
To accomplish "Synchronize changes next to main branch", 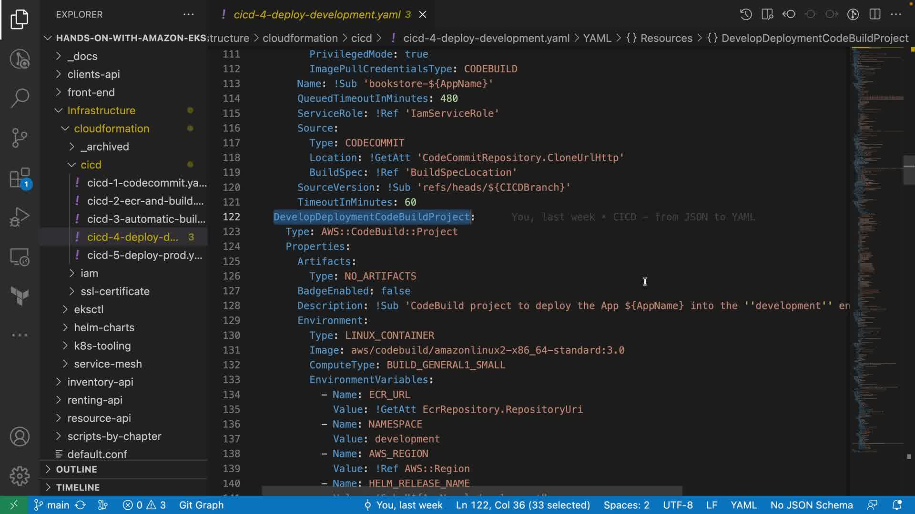I will coord(81,505).
